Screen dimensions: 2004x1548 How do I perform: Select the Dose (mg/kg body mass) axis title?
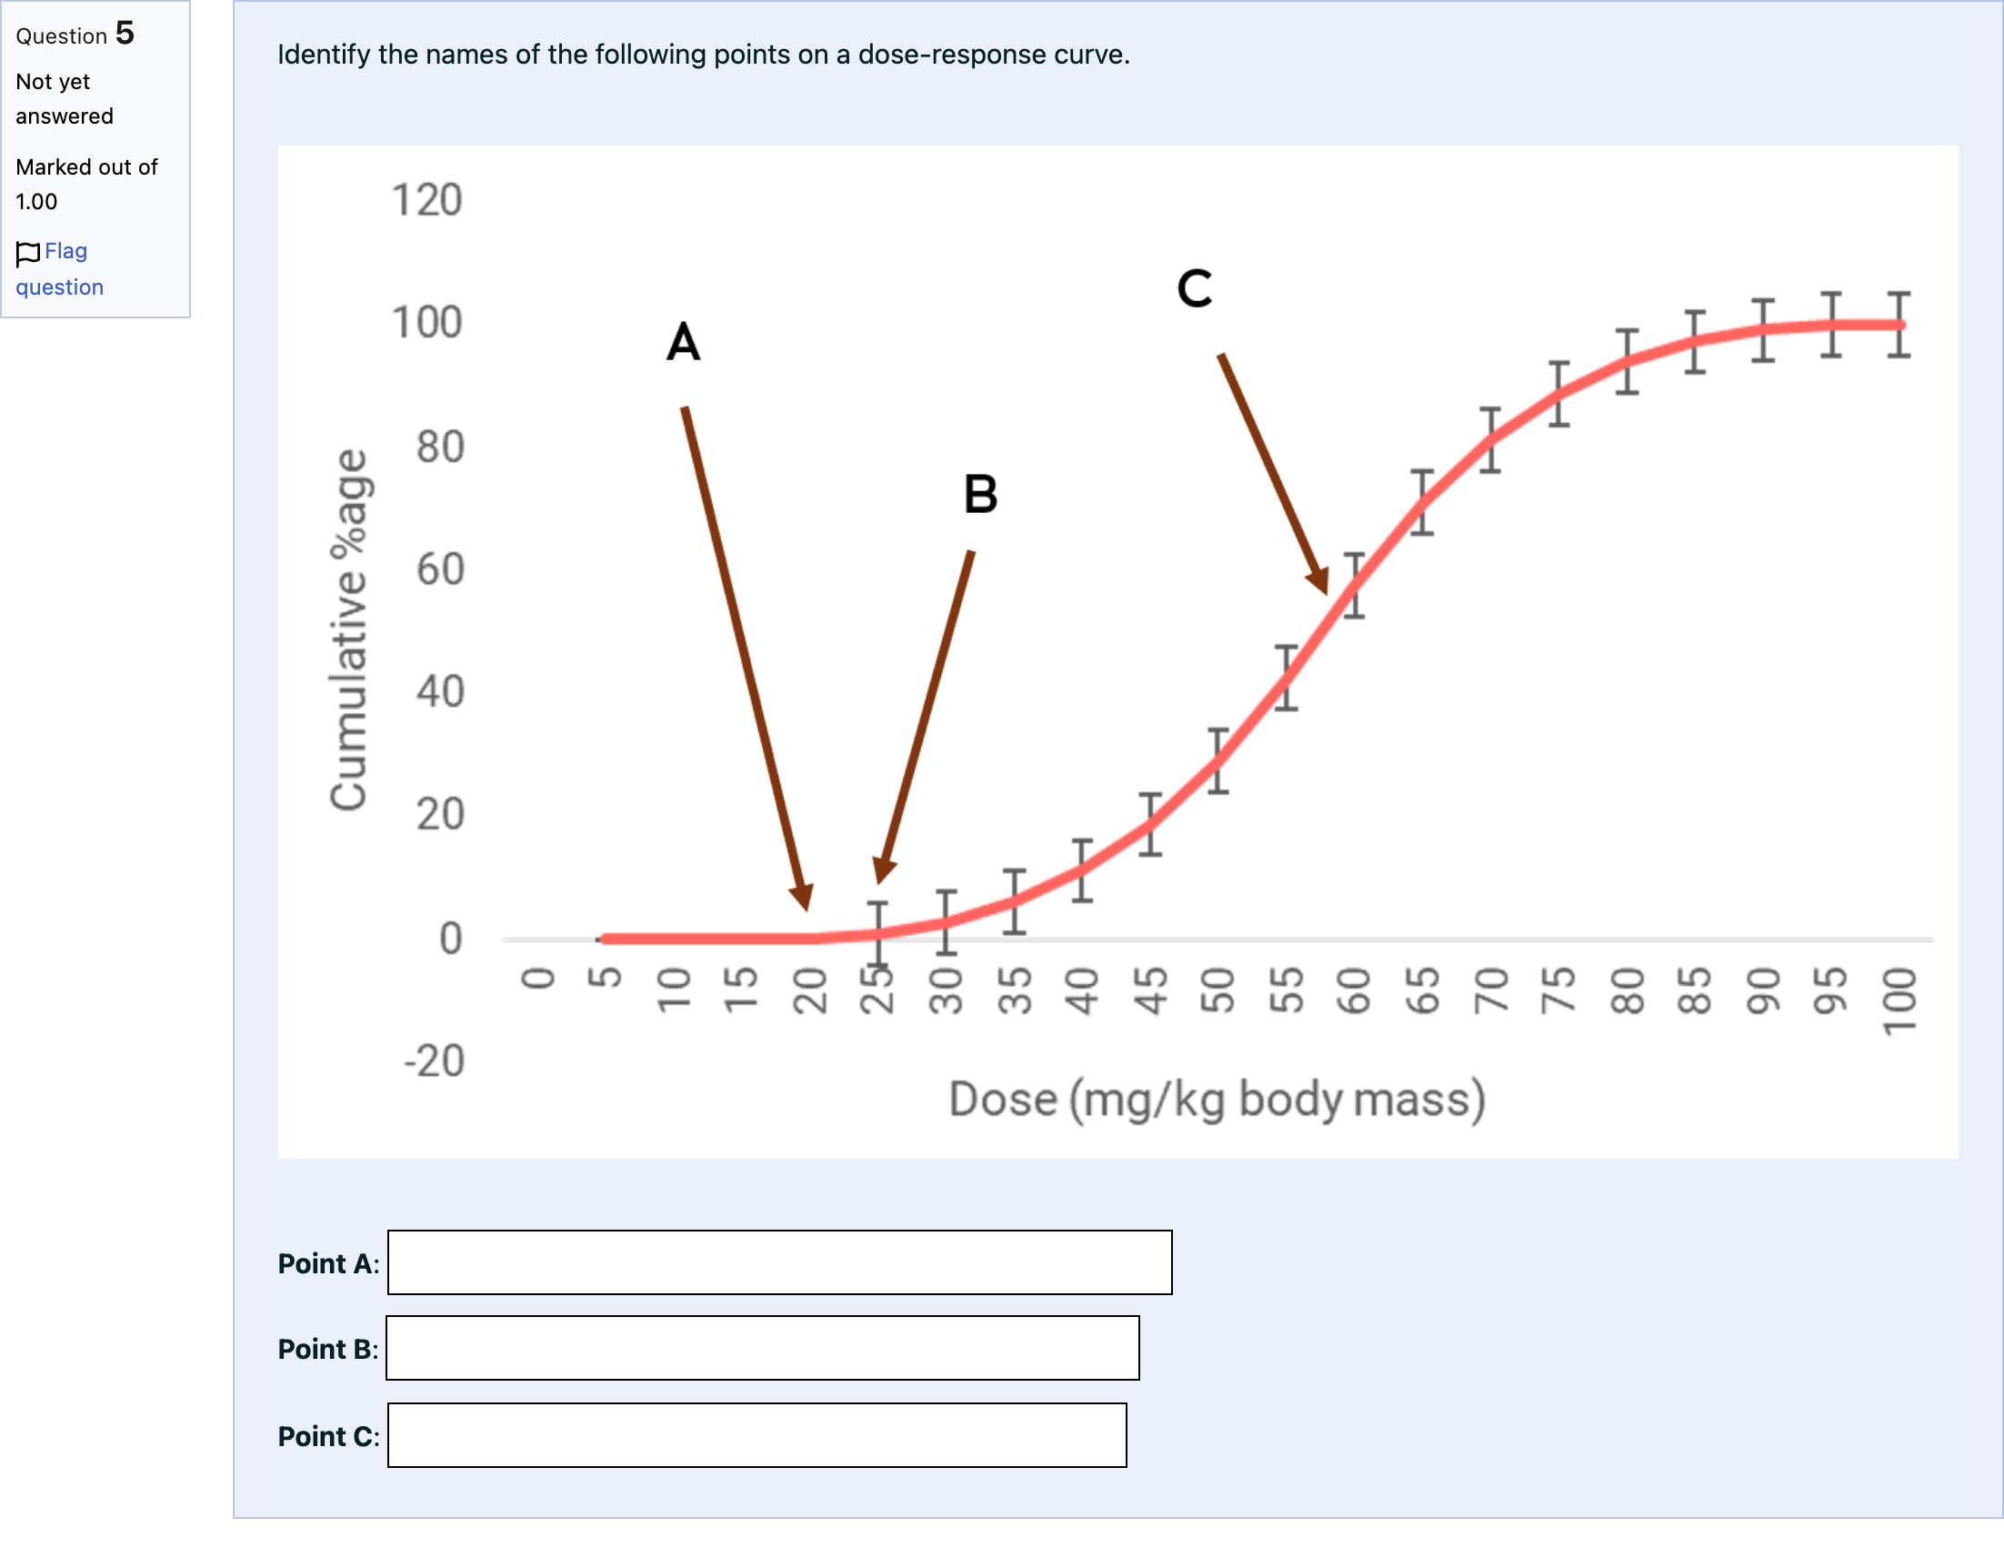(1217, 1100)
